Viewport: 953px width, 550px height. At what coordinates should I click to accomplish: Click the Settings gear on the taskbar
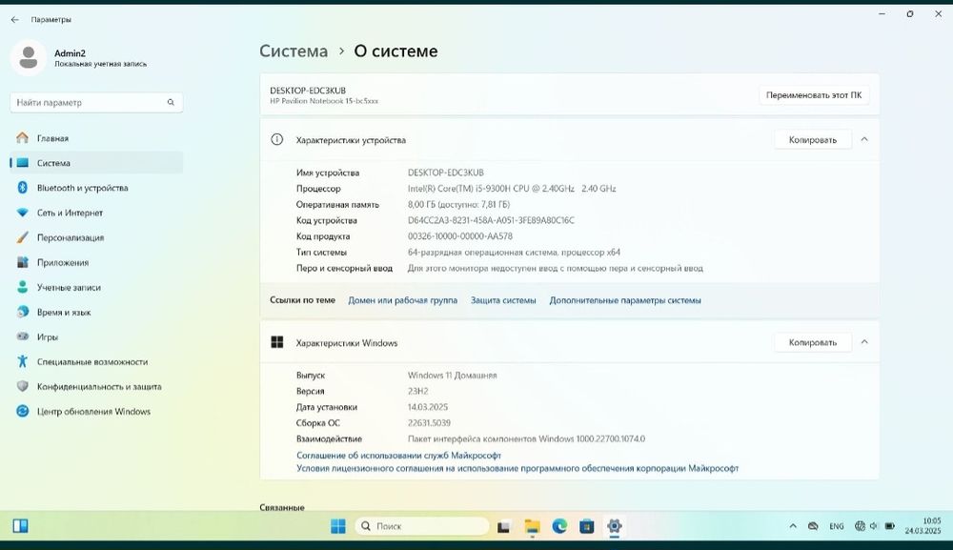click(x=614, y=526)
